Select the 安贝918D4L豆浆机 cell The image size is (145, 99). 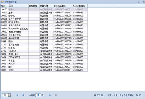coord(18,28)
